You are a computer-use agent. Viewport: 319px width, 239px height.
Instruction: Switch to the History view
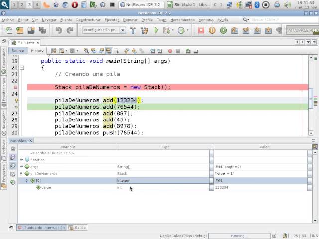(x=37, y=51)
